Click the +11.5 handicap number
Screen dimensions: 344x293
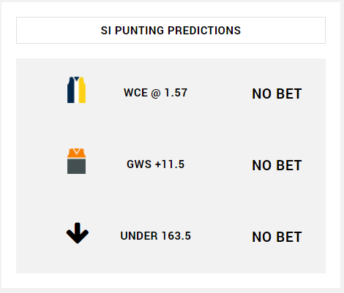point(170,164)
